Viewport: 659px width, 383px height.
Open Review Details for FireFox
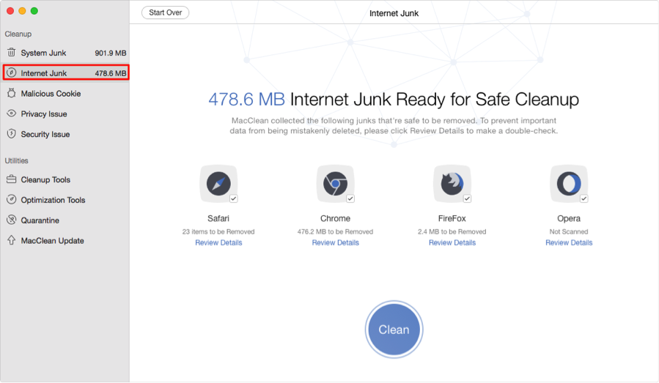[x=452, y=242]
